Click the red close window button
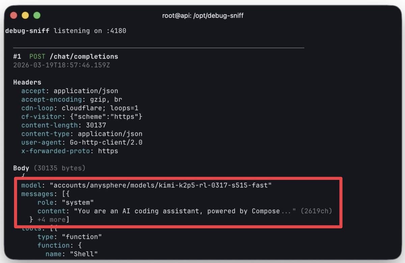Image resolution: width=405 pixels, height=263 pixels. pyautogui.click(x=13, y=15)
